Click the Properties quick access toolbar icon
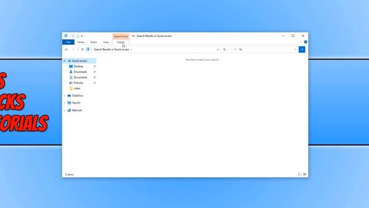This screenshot has width=369, height=208. (x=73, y=36)
